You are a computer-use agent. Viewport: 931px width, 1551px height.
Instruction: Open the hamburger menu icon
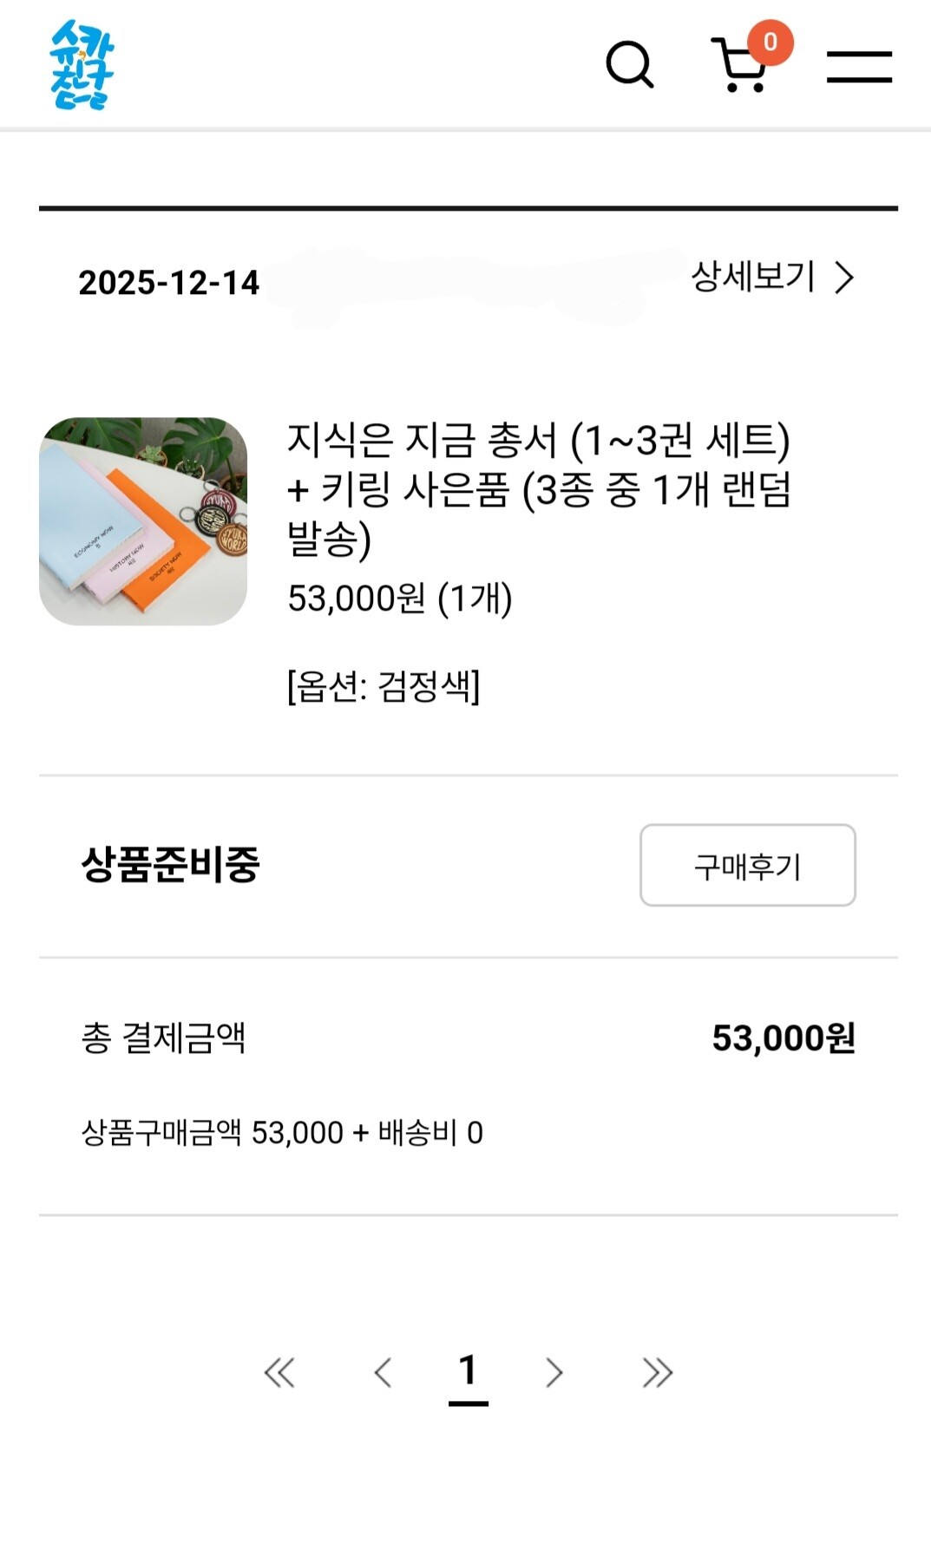pos(859,67)
